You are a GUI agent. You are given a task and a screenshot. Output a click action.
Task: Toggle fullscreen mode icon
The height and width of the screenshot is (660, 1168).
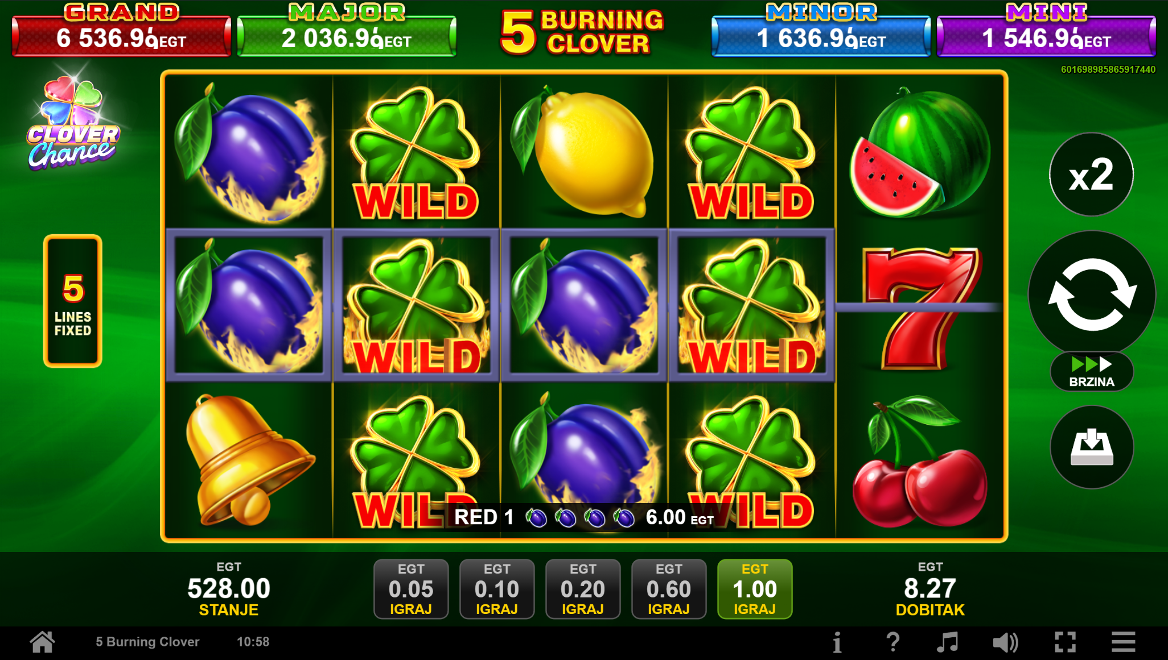pos(1065,642)
